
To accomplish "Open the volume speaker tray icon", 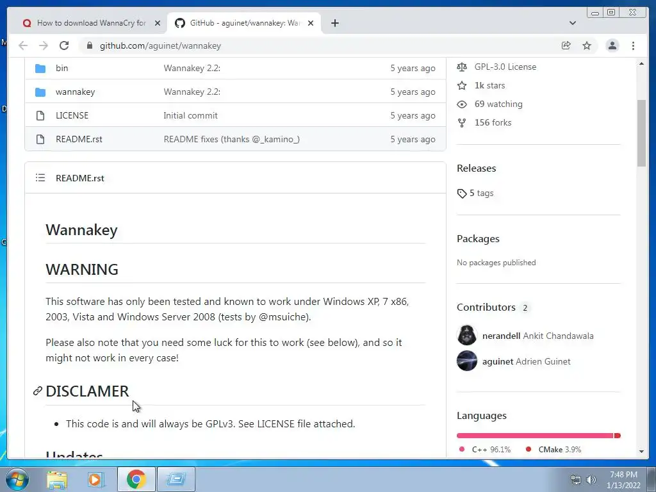I will pos(591,480).
